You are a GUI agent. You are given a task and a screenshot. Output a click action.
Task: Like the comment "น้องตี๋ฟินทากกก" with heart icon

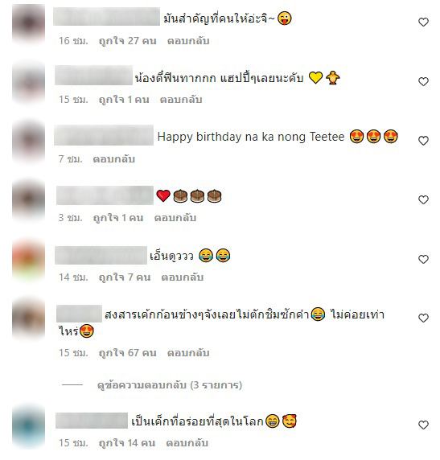click(x=423, y=81)
